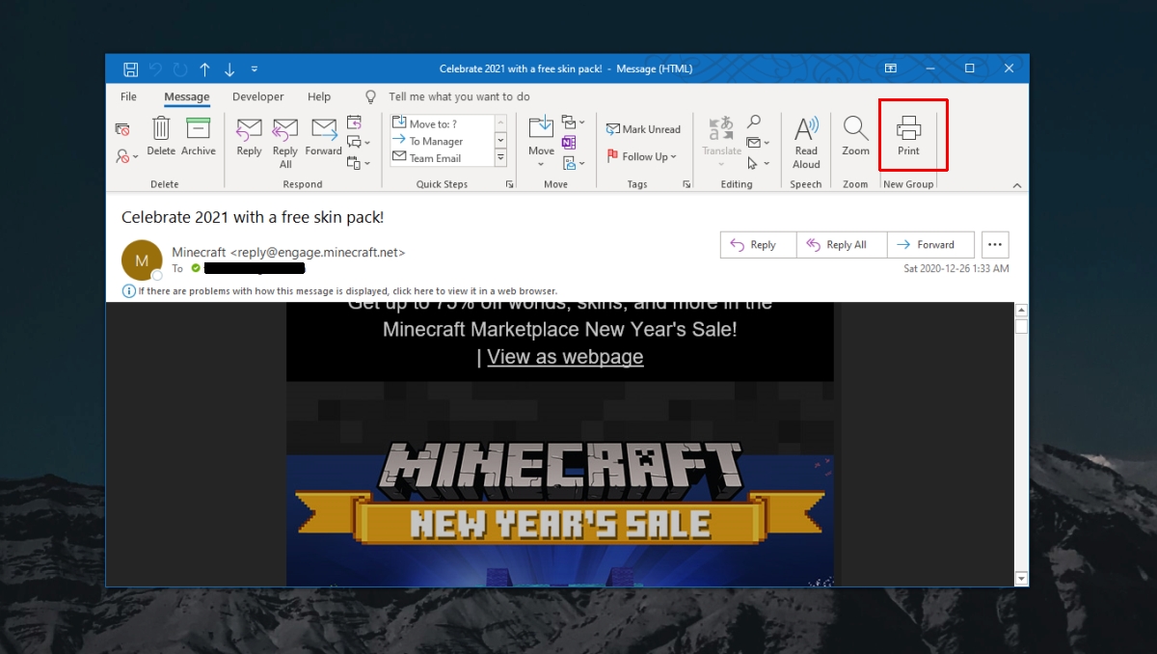Click Reply All button in message header
This screenshot has height=654, width=1157.
[842, 245]
